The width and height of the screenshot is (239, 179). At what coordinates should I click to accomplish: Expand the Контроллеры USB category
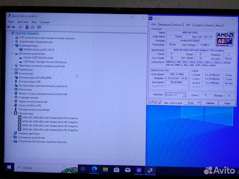pyautogui.click(x=12, y=82)
